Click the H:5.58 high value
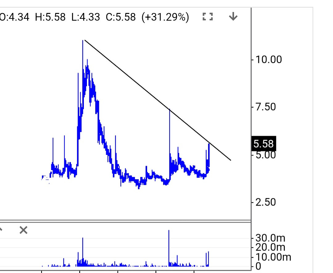 [50, 17]
